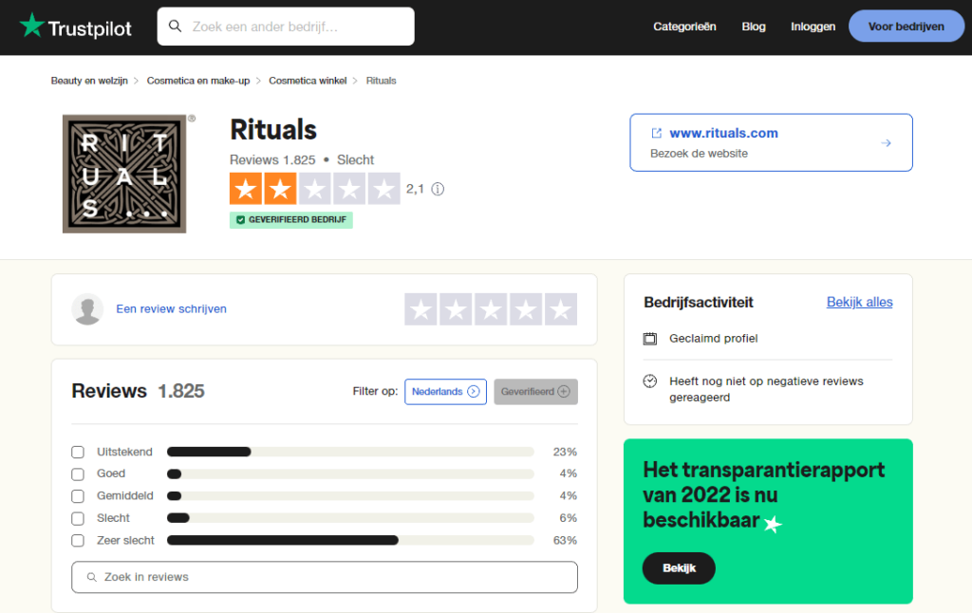Screen dimensions: 972x613
Task: Click the checkmark icon in Geverifieerd bedrijf badge
Action: (240, 220)
